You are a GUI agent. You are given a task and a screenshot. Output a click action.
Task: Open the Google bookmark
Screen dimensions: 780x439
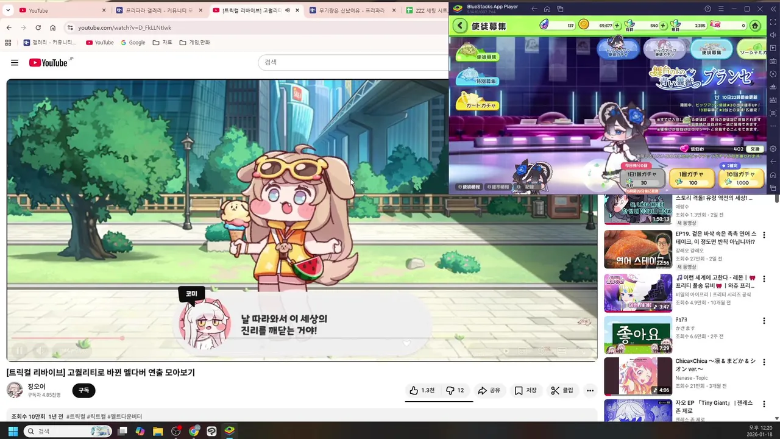coord(133,43)
